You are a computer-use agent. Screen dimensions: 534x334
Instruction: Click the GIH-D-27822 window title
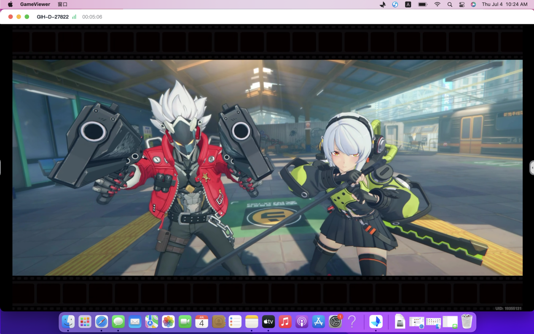click(53, 17)
